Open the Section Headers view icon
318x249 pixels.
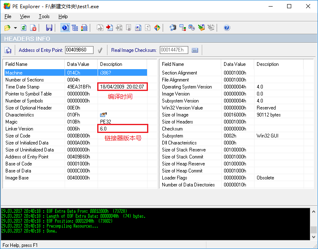[84, 28]
